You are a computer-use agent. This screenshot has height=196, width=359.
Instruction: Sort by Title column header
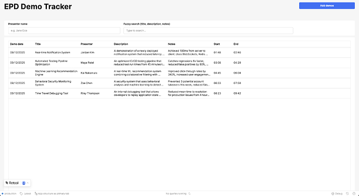(38, 44)
